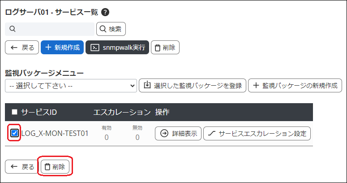The width and height of the screenshot is (347, 183).
Task: Toggle the select-all checkbox in table header
Action: (x=14, y=112)
